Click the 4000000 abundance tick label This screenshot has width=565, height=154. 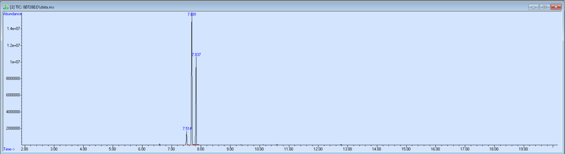pyautogui.click(x=13, y=112)
